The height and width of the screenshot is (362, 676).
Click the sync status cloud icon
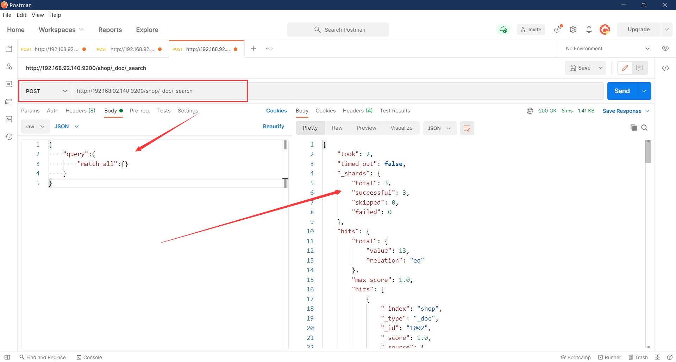(503, 30)
